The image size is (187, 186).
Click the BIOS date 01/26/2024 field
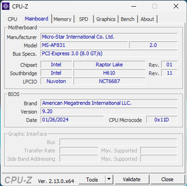(72, 120)
